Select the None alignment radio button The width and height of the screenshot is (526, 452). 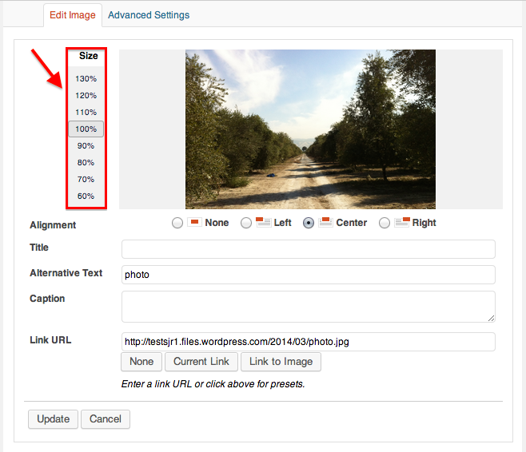pyautogui.click(x=177, y=224)
